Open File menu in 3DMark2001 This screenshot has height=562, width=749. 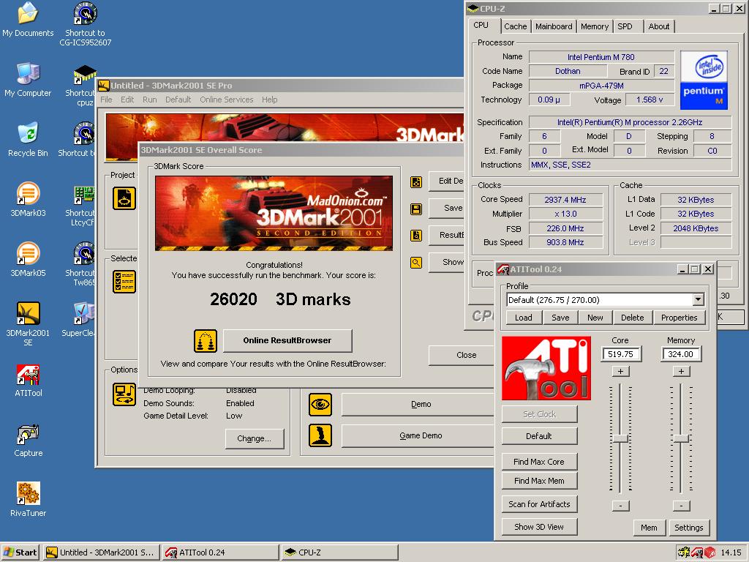coord(106,100)
